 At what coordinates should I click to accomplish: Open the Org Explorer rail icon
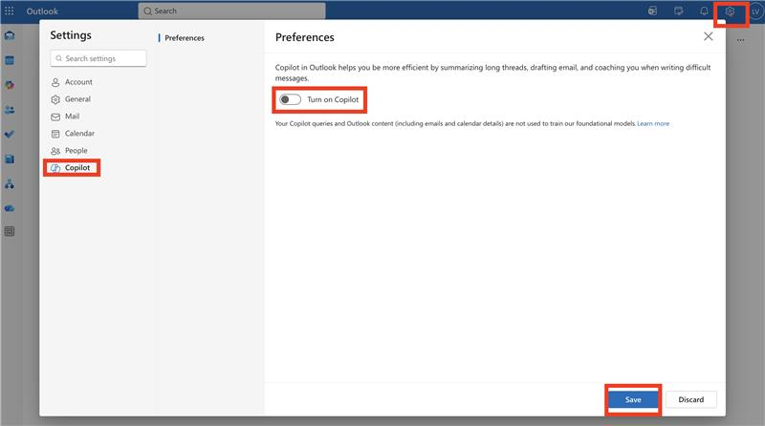coord(10,183)
